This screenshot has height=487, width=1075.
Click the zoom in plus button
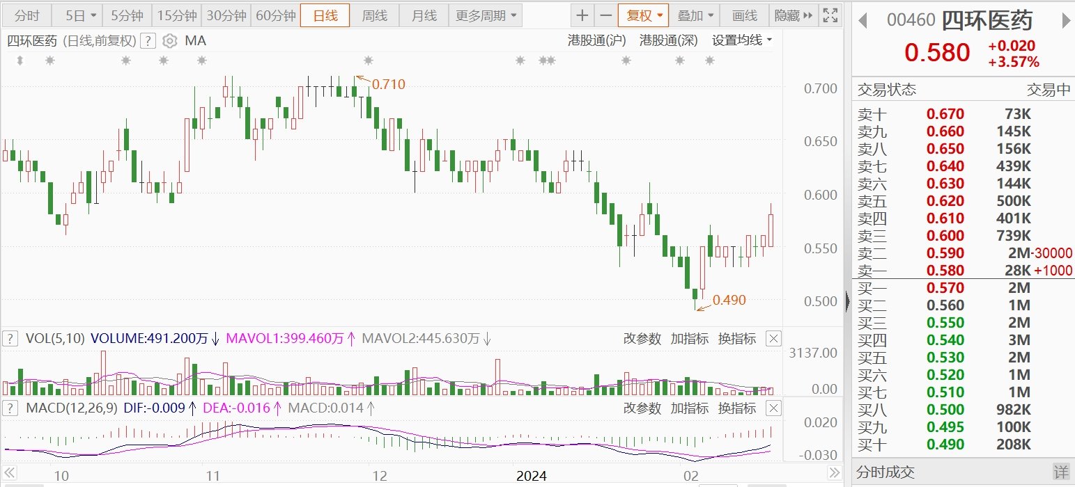pyautogui.click(x=582, y=15)
